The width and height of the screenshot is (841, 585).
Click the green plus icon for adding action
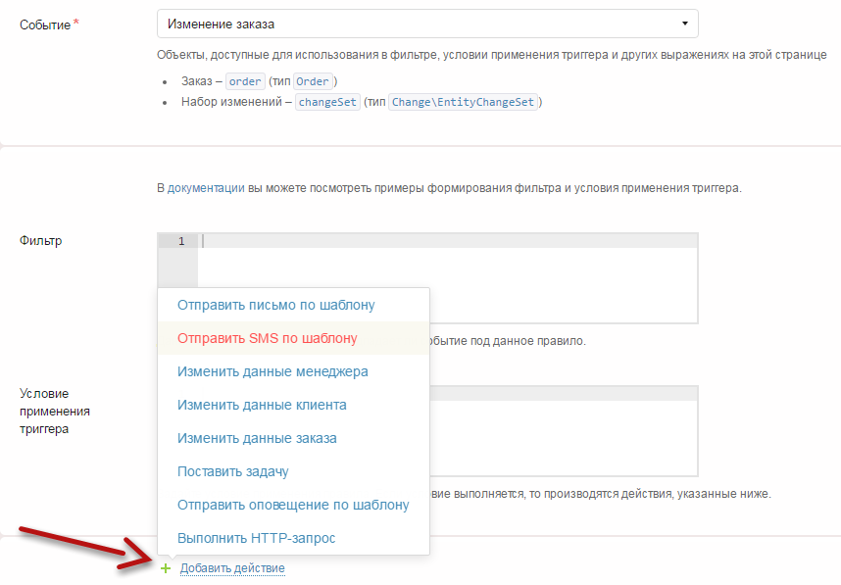click(166, 568)
